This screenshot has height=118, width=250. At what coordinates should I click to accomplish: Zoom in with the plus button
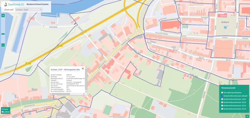pyautogui.click(x=3, y=16)
